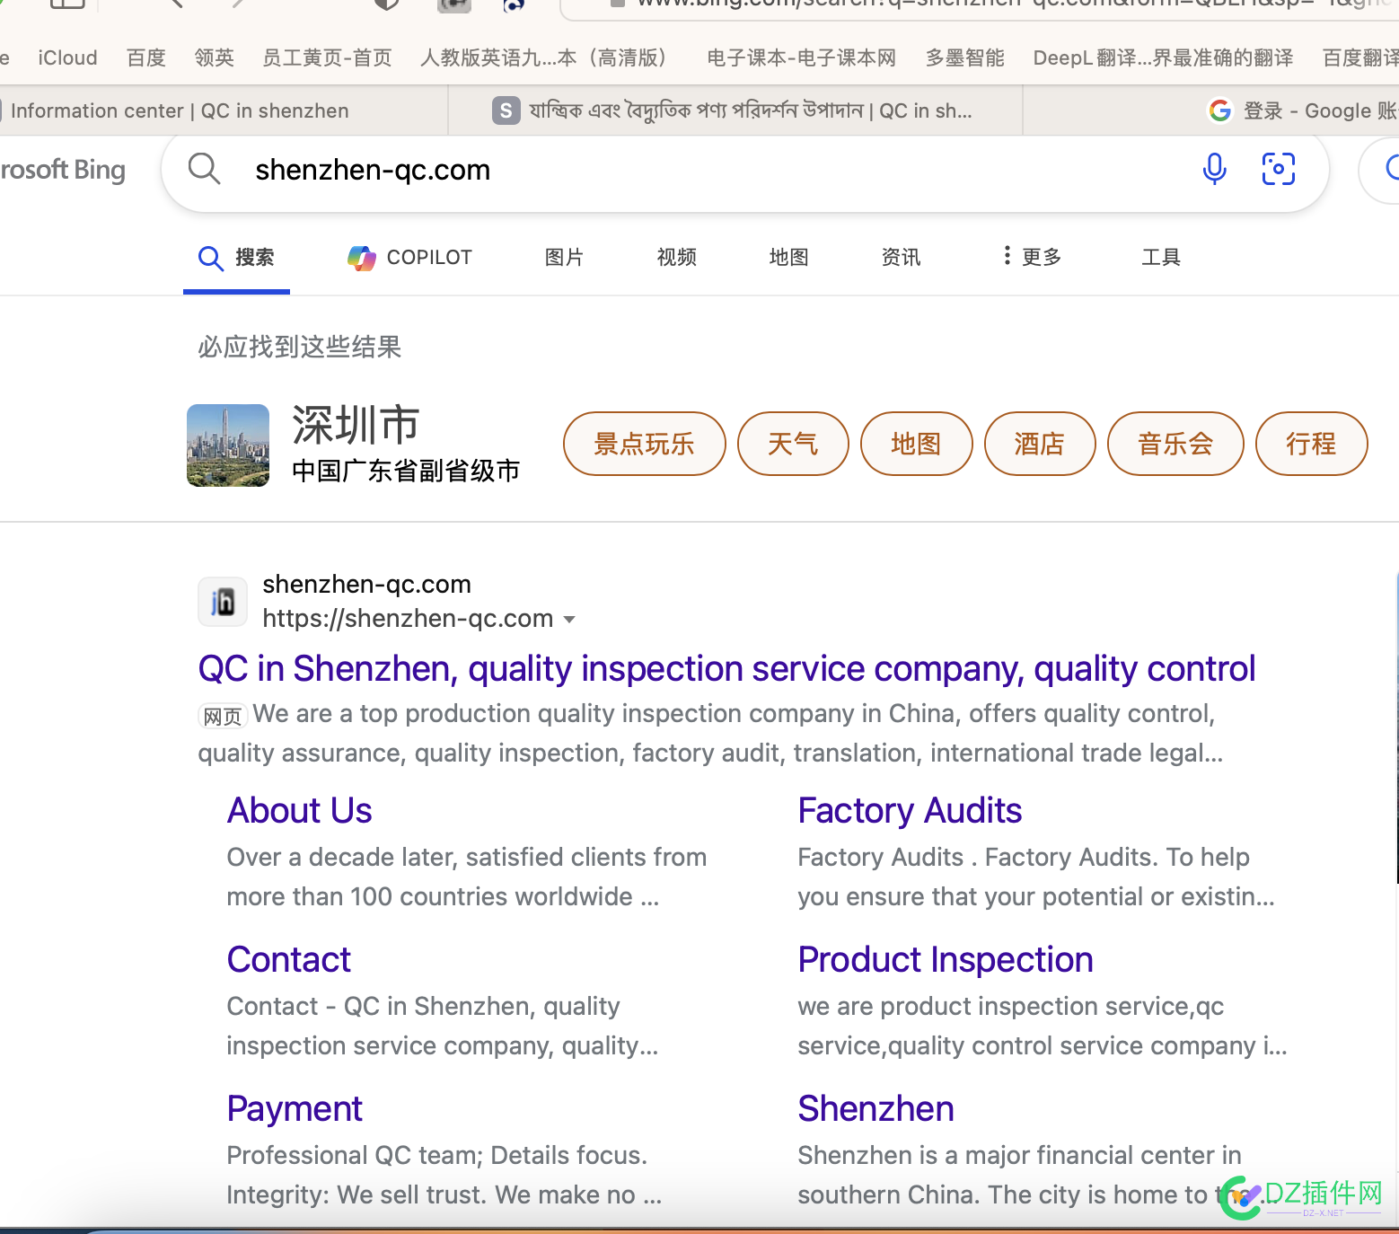Viewport: 1399px width, 1234px height.
Task: Click the 地图 map pill button
Action: click(x=917, y=444)
